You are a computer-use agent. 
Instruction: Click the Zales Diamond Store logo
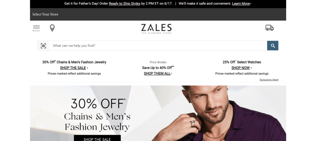[x=156, y=29]
